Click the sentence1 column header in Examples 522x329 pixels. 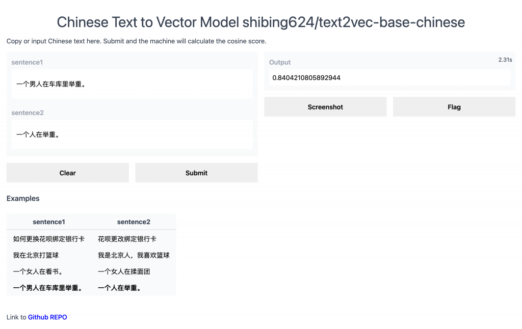[x=49, y=222]
